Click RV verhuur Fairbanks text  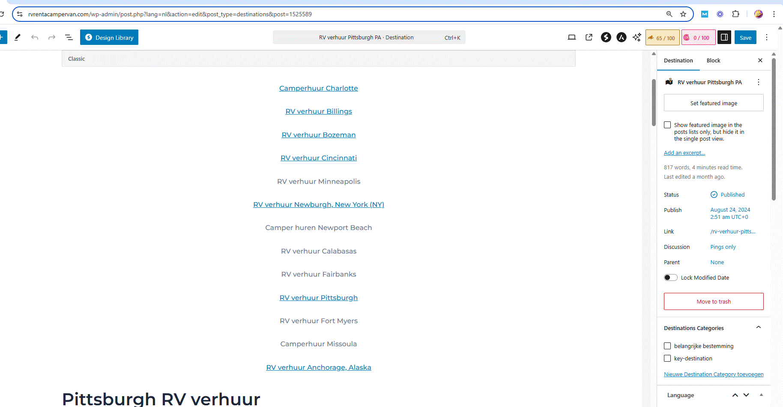click(319, 274)
